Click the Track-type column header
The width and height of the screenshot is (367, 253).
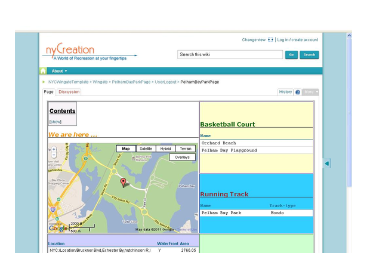(x=282, y=205)
